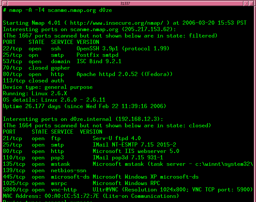The width and height of the screenshot is (256, 202).
Task: Click the 'mstask' service name
Action: click(61, 164)
